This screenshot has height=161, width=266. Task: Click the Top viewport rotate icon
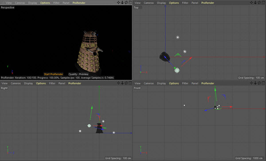coord(259,3)
